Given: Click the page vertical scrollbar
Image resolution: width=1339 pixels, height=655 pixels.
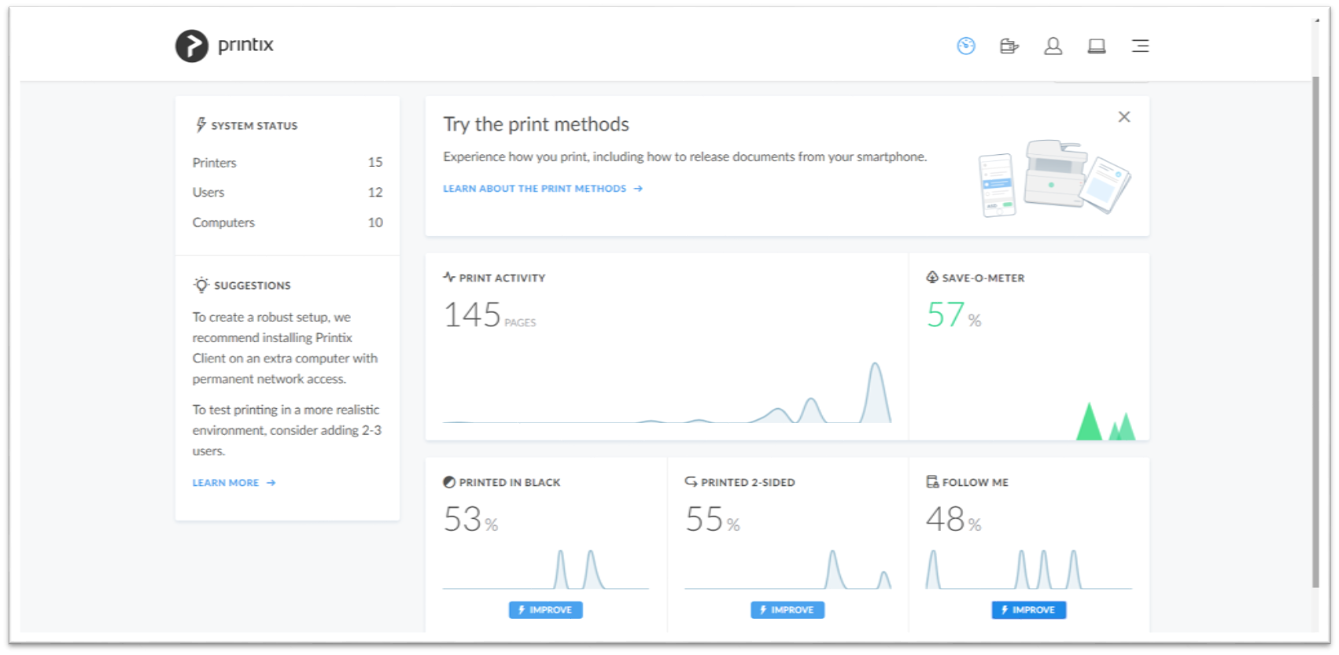Looking at the screenshot, I should tap(1315, 330).
